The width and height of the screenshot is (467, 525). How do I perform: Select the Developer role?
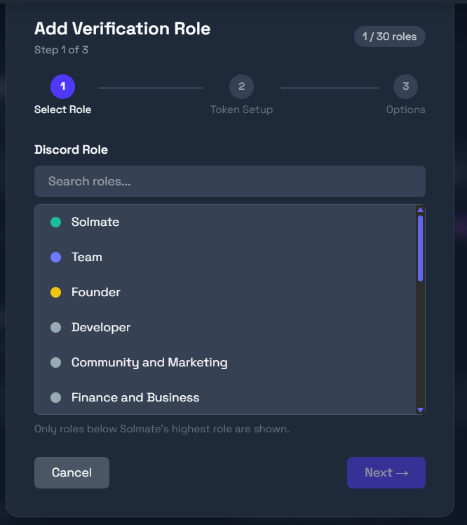[x=101, y=328]
